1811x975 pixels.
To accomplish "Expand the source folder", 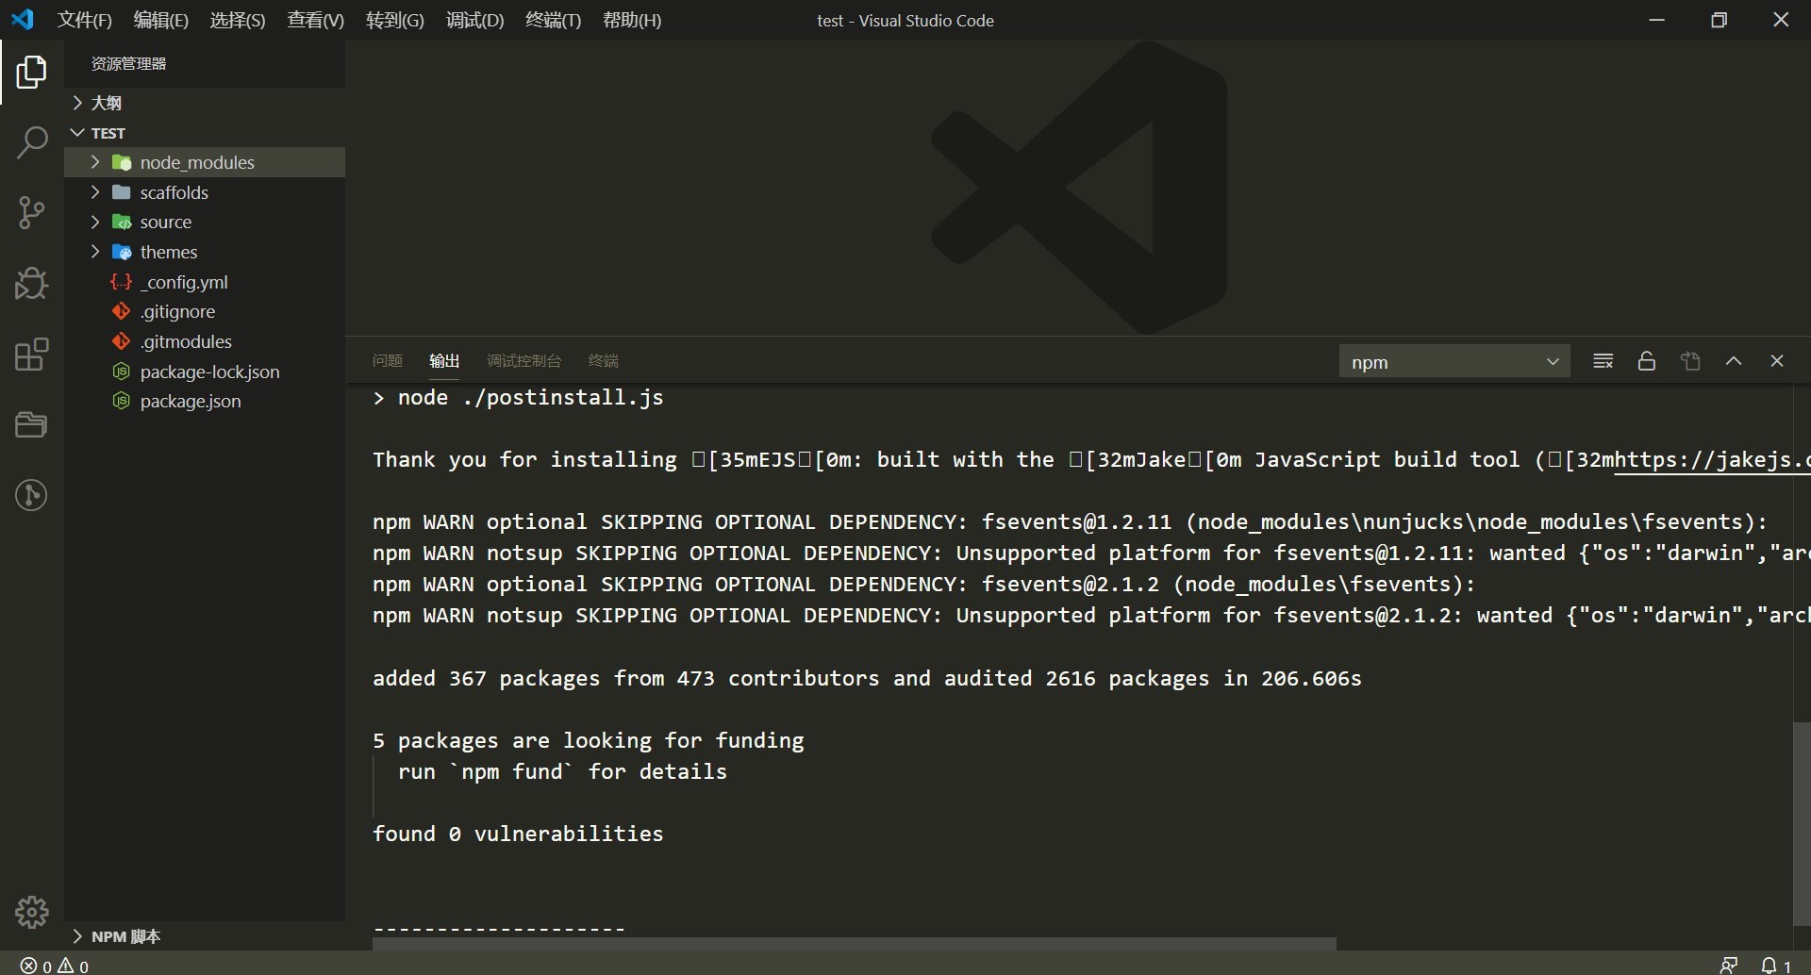I will [x=95, y=222].
